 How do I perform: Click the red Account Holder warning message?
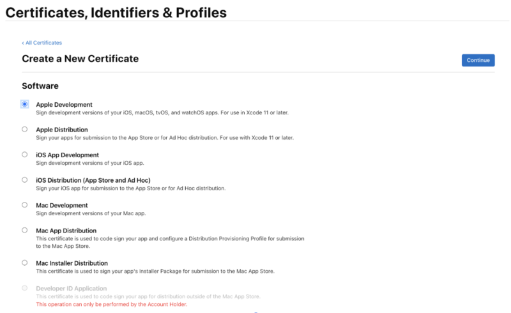coord(111,304)
